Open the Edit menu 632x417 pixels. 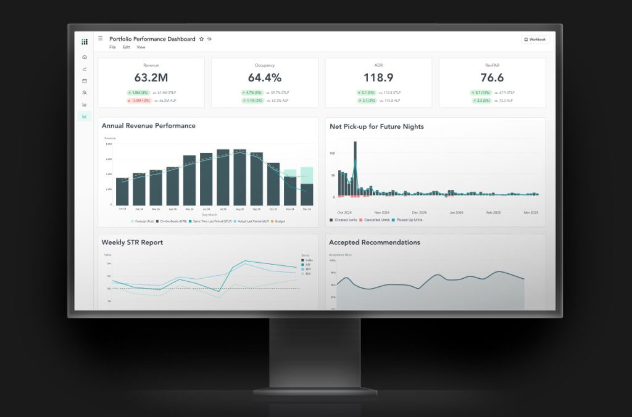coord(126,47)
